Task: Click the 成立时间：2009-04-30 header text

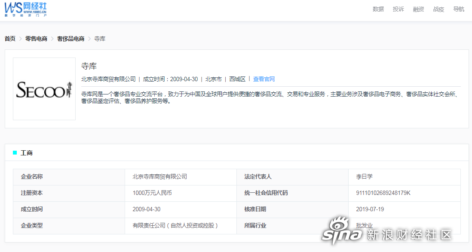Action: (170, 79)
